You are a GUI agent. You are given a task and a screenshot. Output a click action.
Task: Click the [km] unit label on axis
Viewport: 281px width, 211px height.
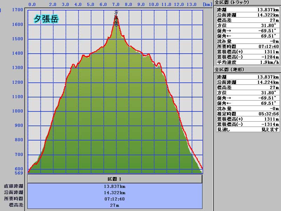208,5
